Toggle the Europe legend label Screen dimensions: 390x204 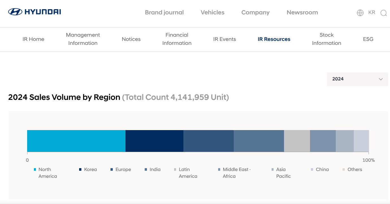click(123, 170)
